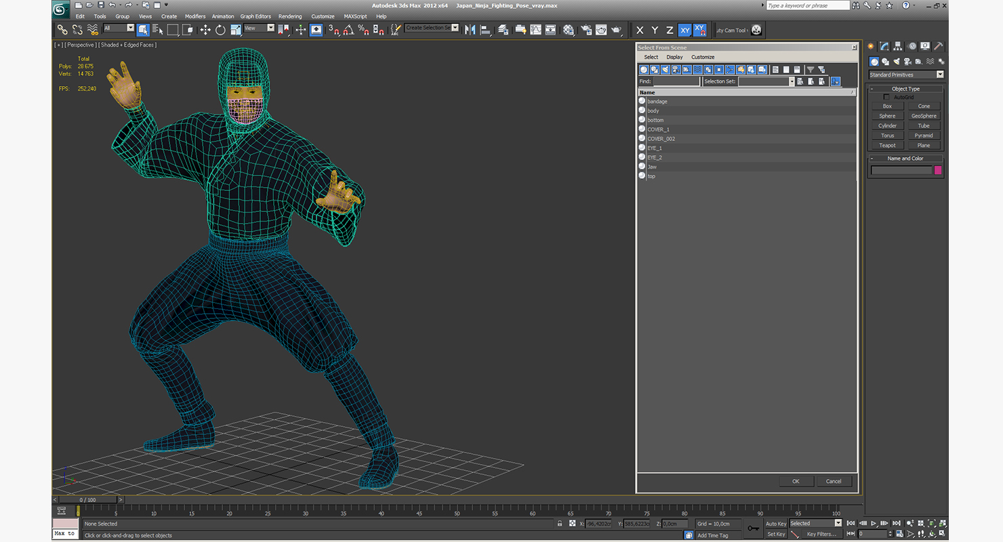Screen dimensions: 1003x542
Task: Open Render Setup teapot icon
Action: tap(586, 30)
